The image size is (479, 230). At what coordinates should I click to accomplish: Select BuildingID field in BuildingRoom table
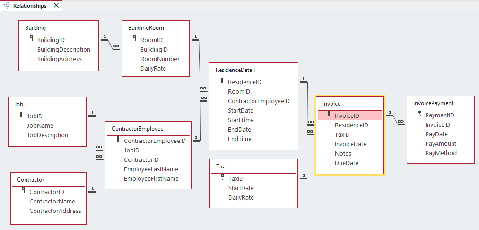pyautogui.click(x=154, y=50)
